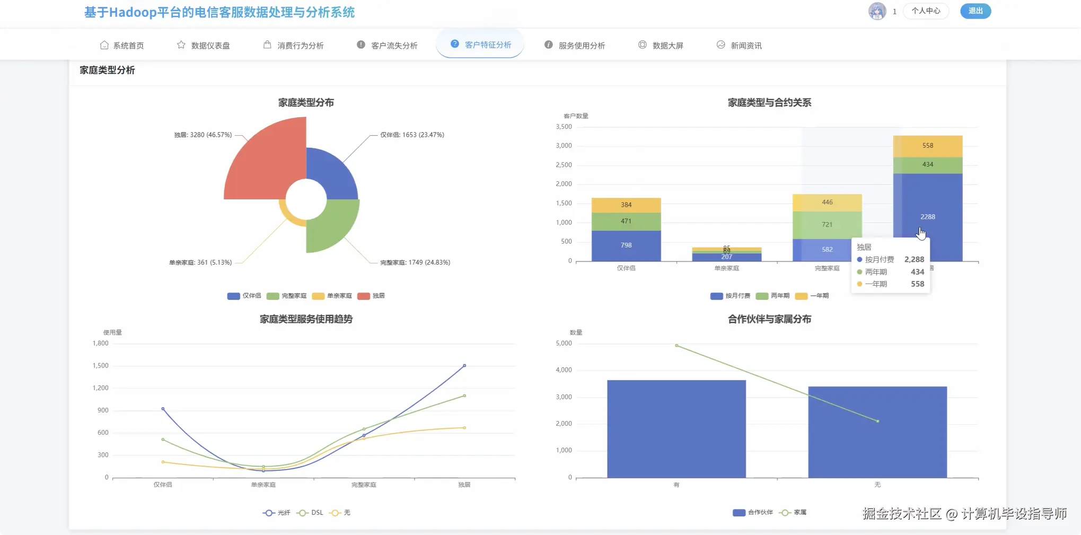Click the star icon beside 数据仪表盘

[181, 45]
